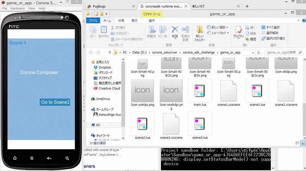Tap the phone's back arrow button
The image size is (306, 171).
pos(49,158)
